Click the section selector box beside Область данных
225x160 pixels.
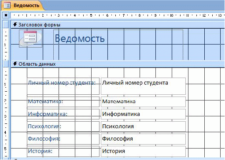(6, 64)
